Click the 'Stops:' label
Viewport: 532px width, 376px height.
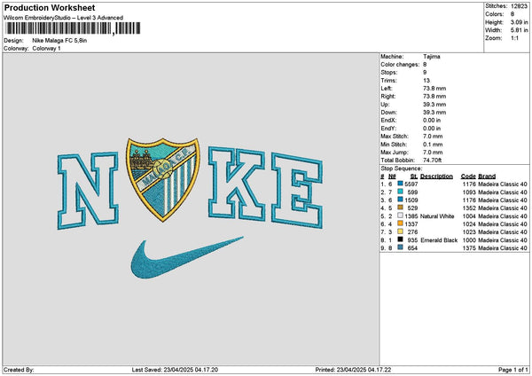pos(389,73)
